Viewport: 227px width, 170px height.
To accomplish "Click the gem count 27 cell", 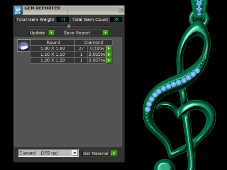I will coord(81,48).
